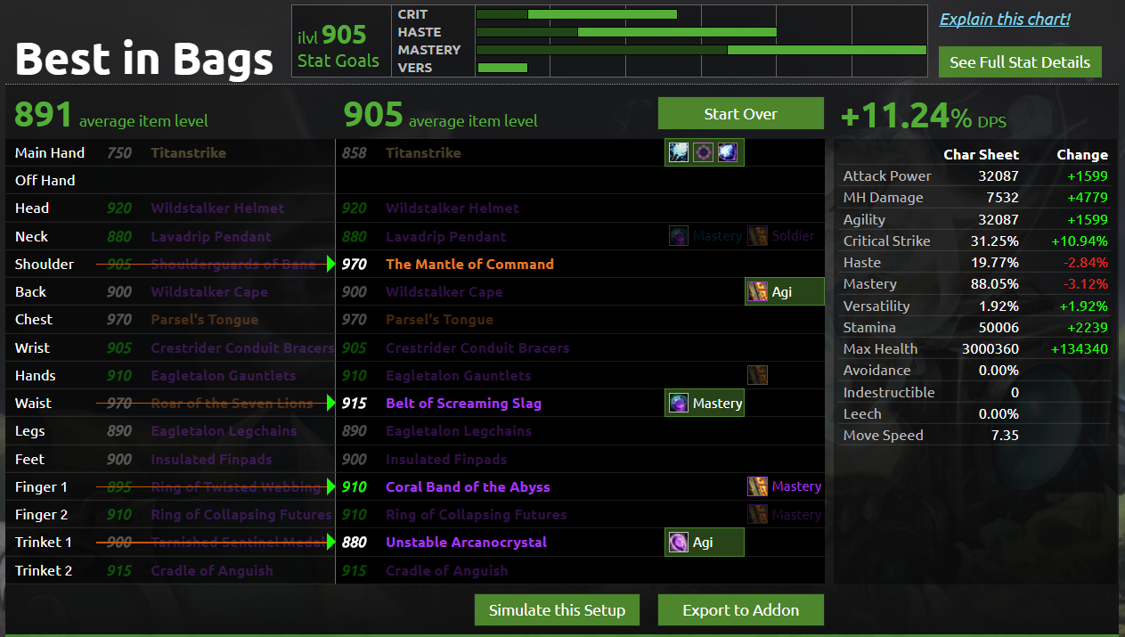Click the Mastery gem icon on Belt of Screaming Slag
This screenshot has width=1125, height=637.
[x=679, y=403]
